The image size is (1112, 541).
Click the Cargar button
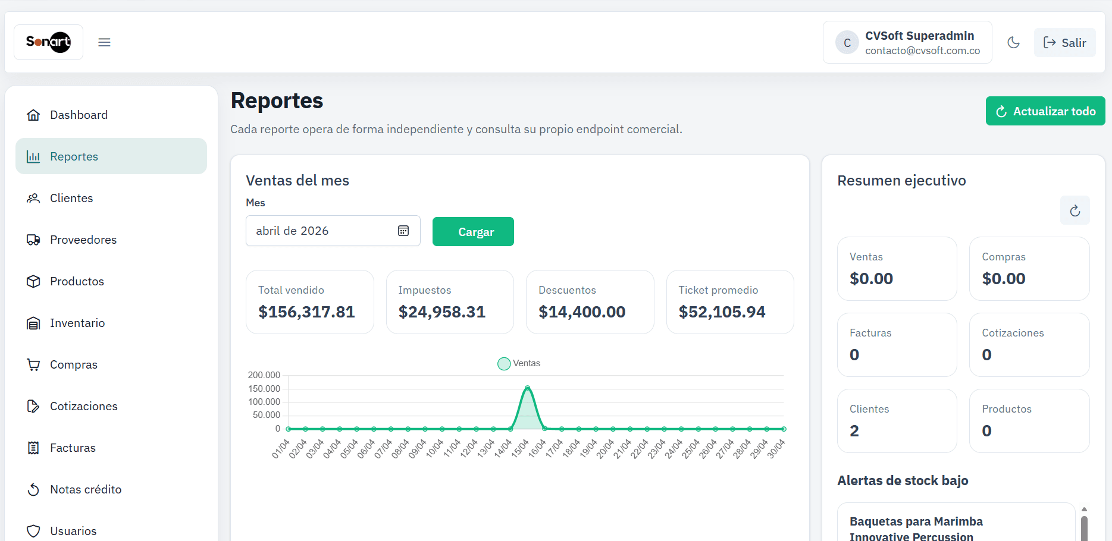[473, 232]
